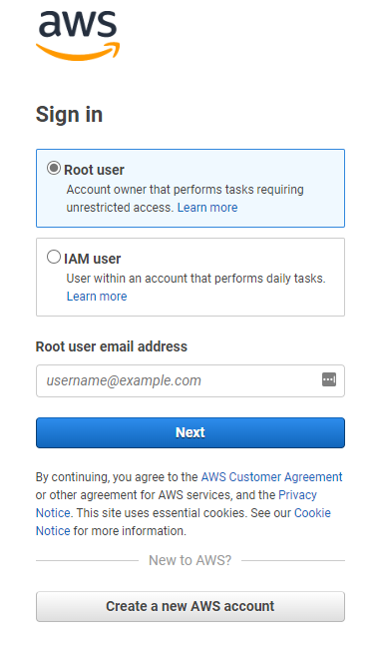383x658 pixels.
Task: Open the Cookie Notice link
Action: coord(312,513)
